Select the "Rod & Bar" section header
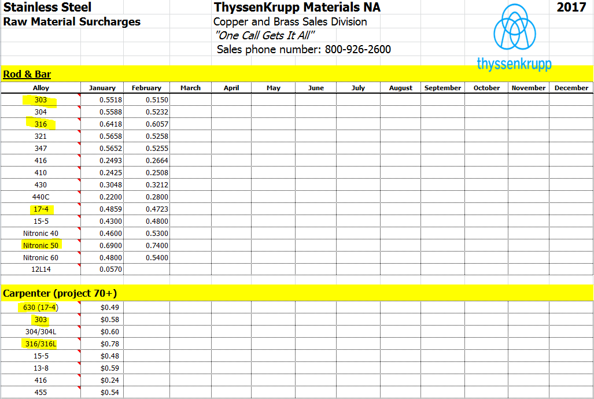The height and width of the screenshot is (399, 594). (27, 74)
